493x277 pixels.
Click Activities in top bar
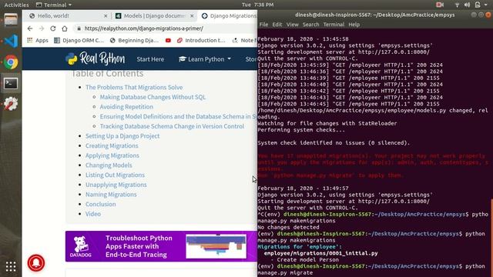(16, 5)
